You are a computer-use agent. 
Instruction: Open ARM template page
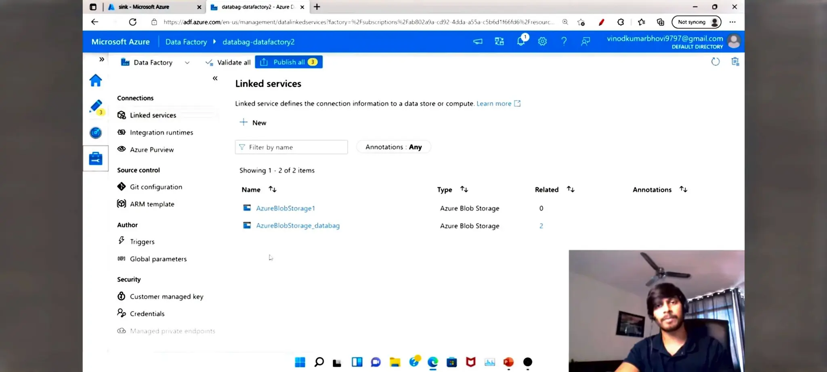tap(152, 204)
